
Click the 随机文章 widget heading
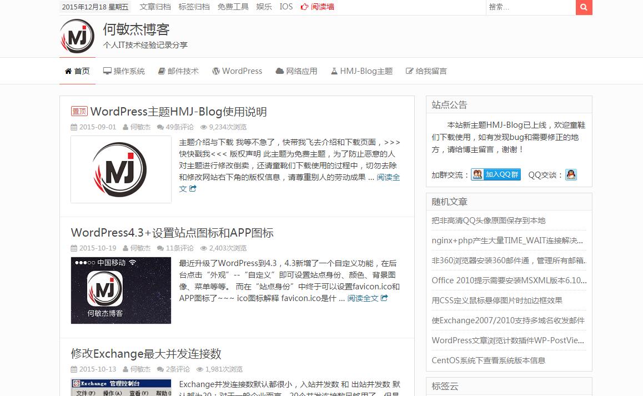tap(449, 202)
